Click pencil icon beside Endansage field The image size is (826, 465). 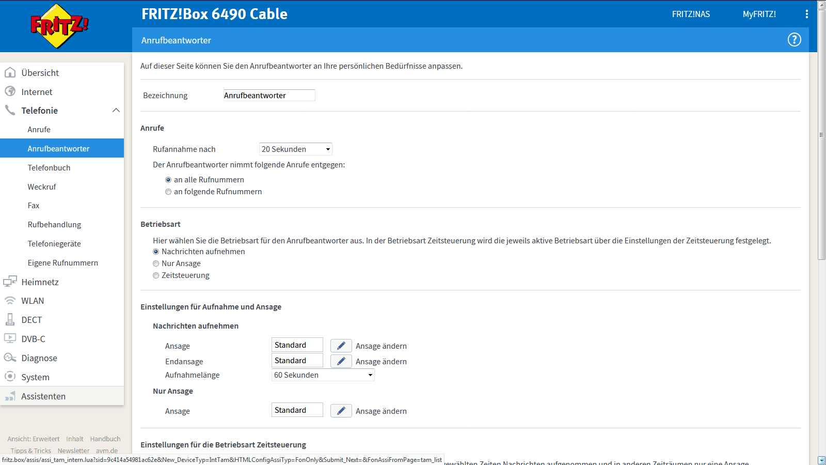(x=341, y=361)
